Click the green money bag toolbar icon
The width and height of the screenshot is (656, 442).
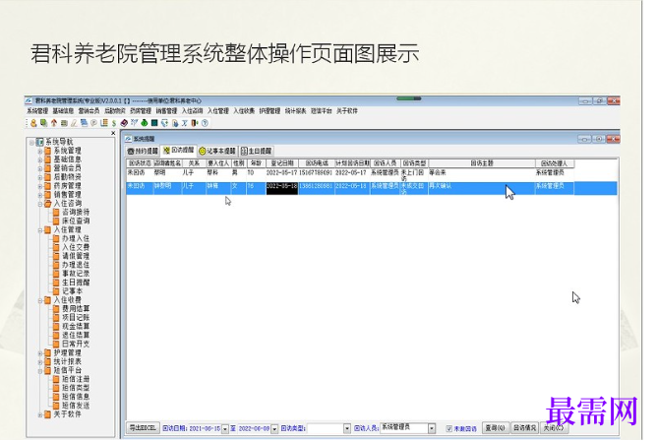pyautogui.click(x=145, y=123)
